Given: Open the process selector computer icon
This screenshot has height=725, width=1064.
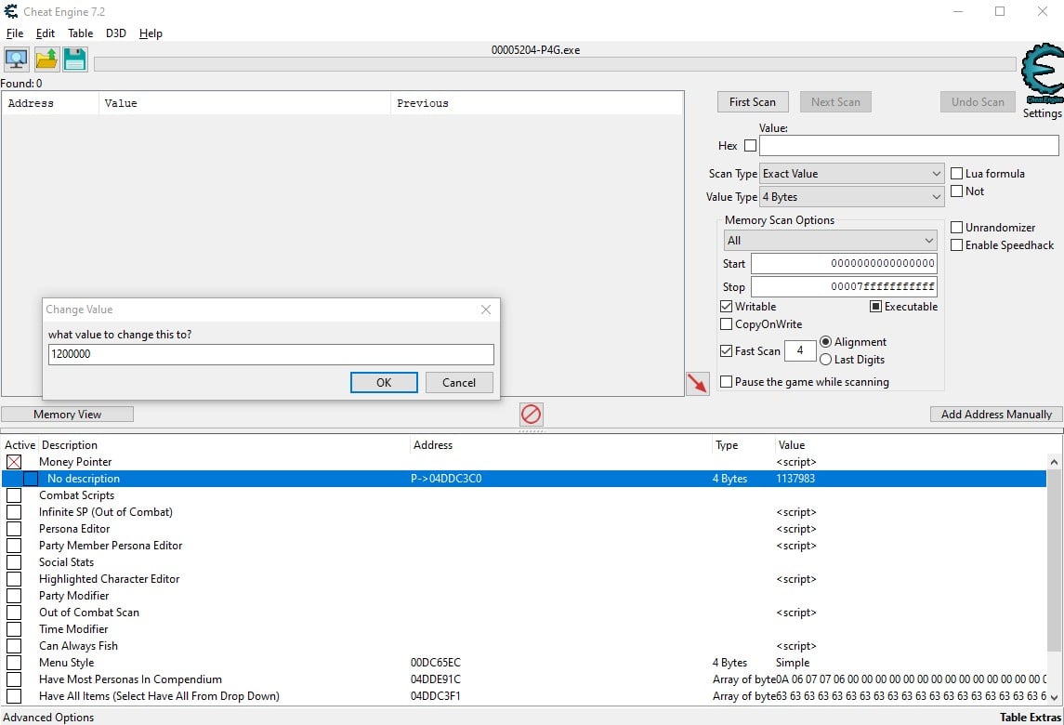Looking at the screenshot, I should click(x=17, y=59).
